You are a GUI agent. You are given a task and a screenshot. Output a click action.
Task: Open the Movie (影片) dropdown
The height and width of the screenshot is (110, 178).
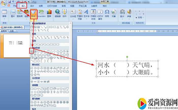coord(122,14)
